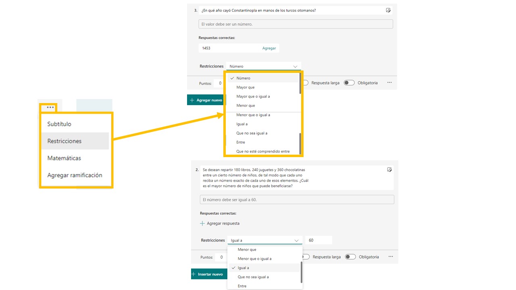Viewport: 516px width, 290px height.
Task: Click Agregar respuesta under Respuestas correctas
Action: pyautogui.click(x=220, y=224)
